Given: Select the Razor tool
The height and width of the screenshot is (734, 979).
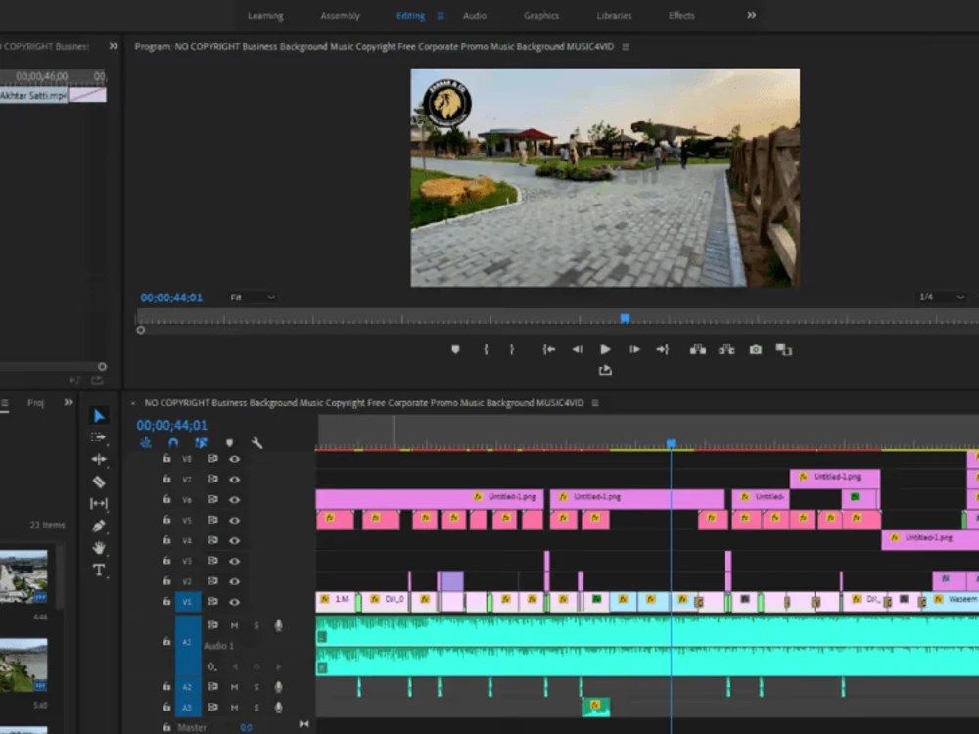Looking at the screenshot, I should tap(99, 482).
